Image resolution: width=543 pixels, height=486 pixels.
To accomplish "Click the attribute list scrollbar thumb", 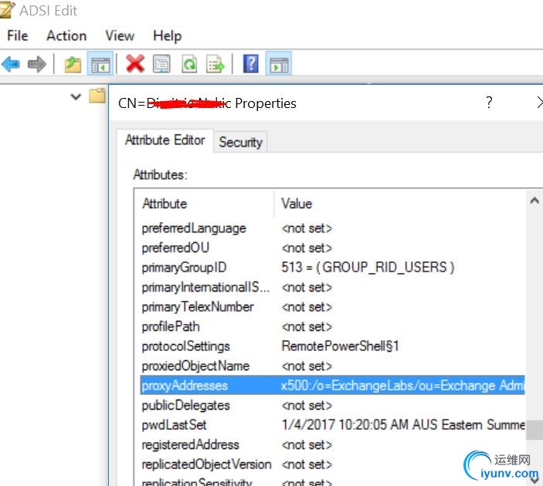I will (535, 430).
